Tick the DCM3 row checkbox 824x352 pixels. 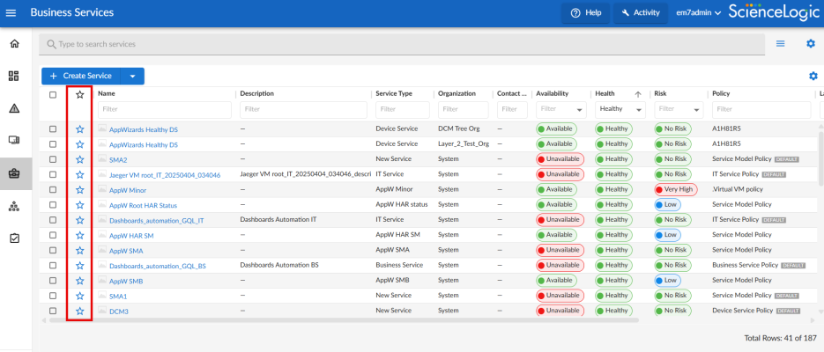tap(53, 311)
